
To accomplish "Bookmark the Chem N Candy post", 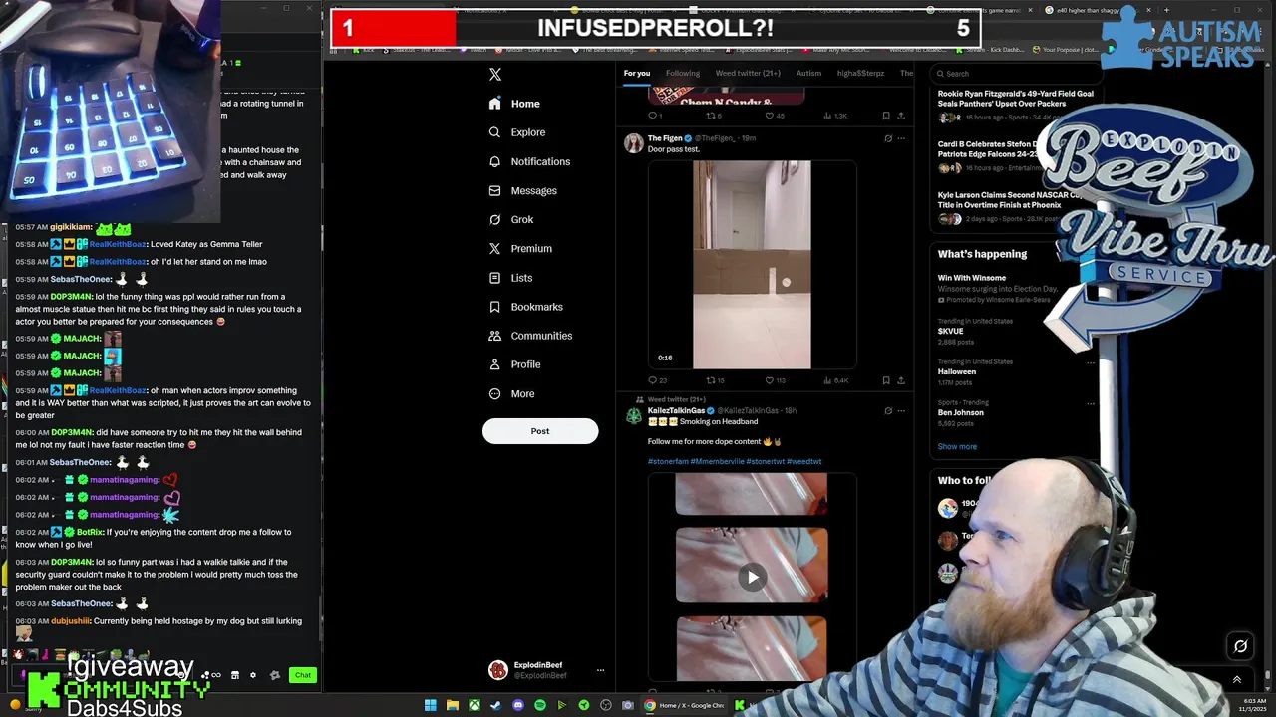I will coord(886,116).
